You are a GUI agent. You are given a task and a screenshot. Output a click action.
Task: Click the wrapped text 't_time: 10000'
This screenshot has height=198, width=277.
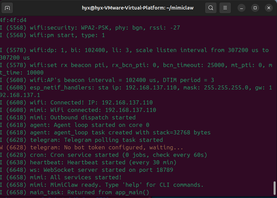[x=22, y=72]
